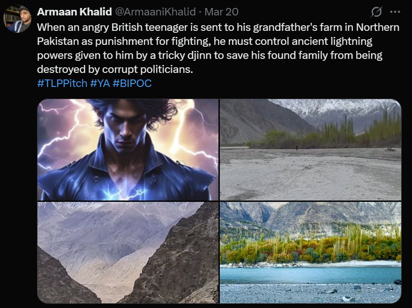Open the #BIPOC hashtag
Viewport: 412px width, 308px height.
pyautogui.click(x=132, y=83)
